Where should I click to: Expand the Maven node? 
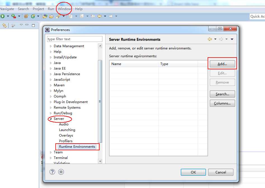click(x=51, y=85)
